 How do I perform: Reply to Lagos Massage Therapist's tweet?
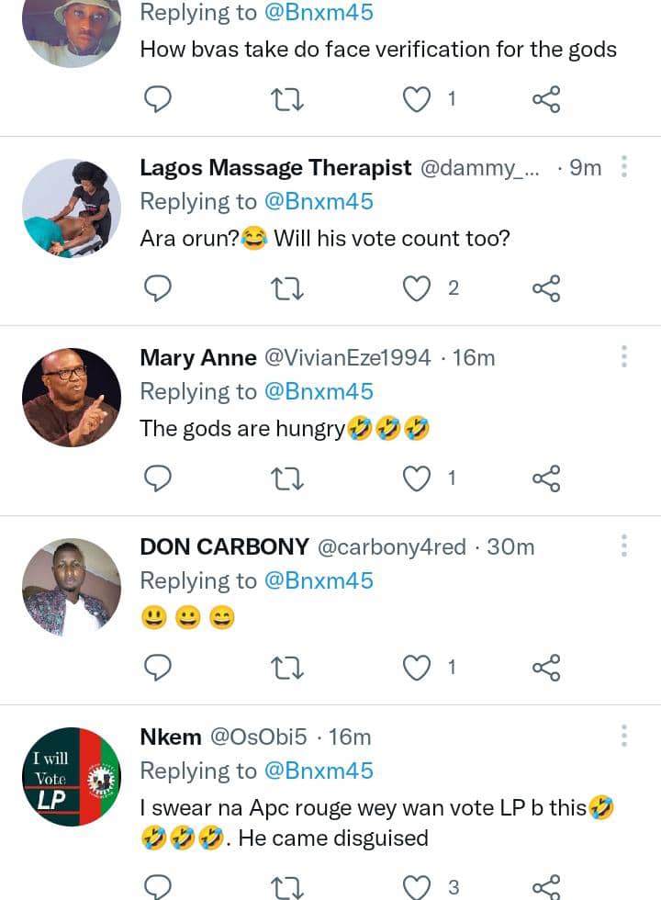(159, 288)
